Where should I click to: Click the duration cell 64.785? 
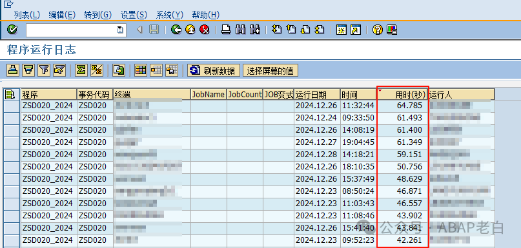403,106
